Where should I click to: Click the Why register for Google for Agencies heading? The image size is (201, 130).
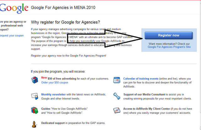pyautogui.click(x=65, y=22)
